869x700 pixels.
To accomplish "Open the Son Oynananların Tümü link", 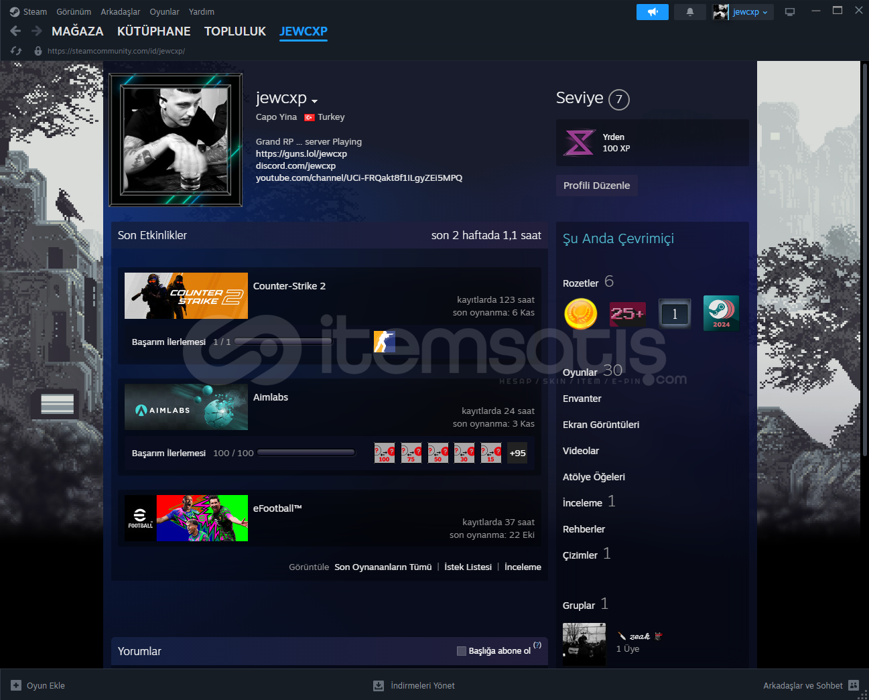I will pos(383,567).
